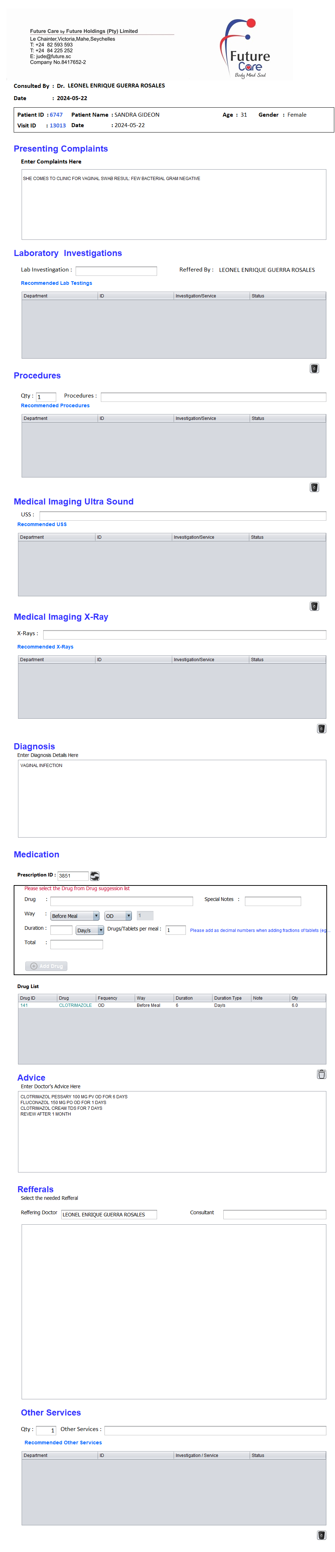Click the delete icon below Laboratory Investigations table
Screen dimensions: 335x1552
pos(314,368)
